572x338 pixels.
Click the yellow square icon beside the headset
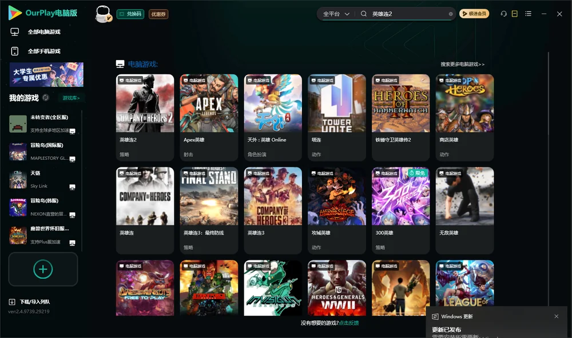[x=514, y=14]
